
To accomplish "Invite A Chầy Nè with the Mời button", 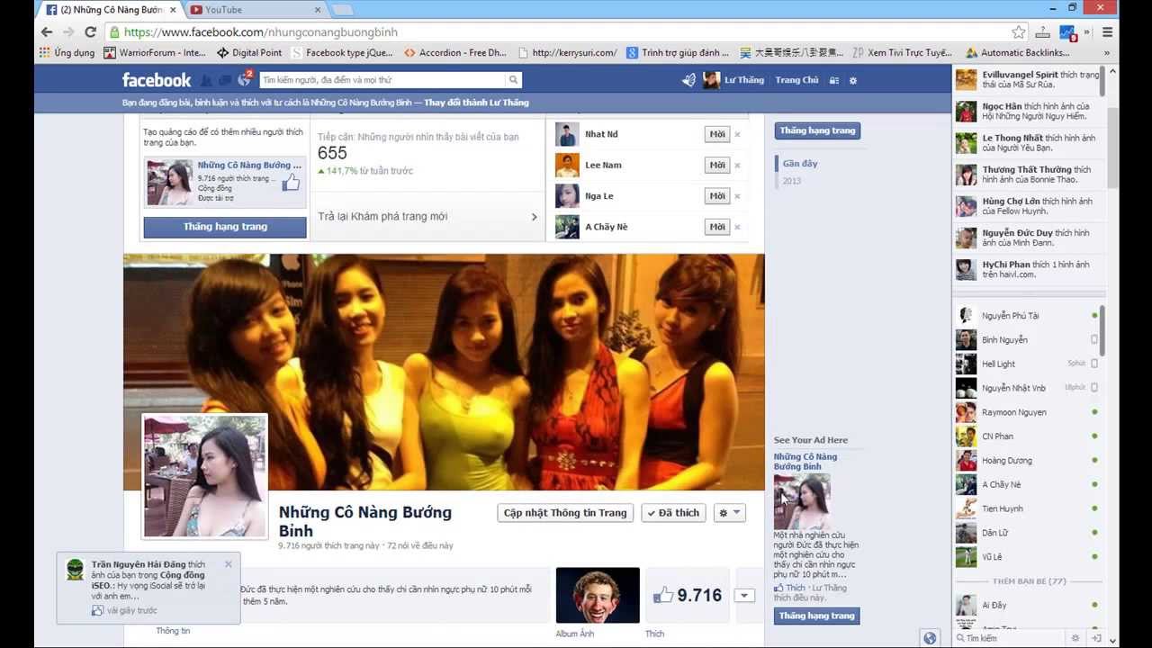I will pos(716,227).
